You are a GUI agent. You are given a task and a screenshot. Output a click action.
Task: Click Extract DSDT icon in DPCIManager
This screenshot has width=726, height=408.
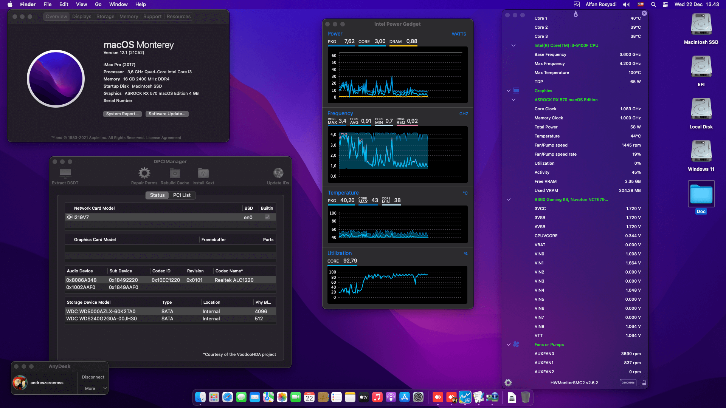tap(65, 173)
